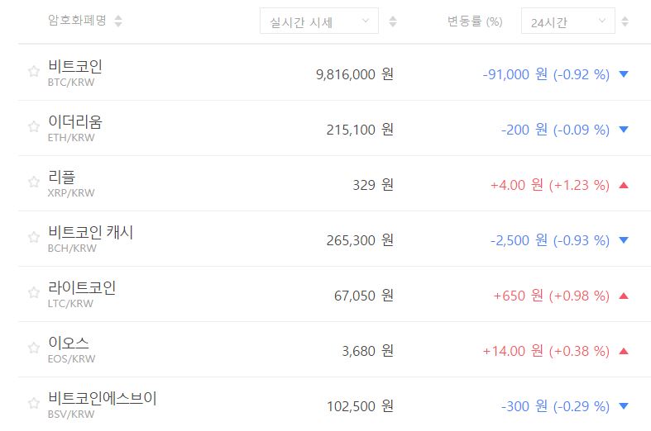This screenshot has width=651, height=431.
Task: Add 이오스 EOS/KRW to favorites
Action: point(34,348)
